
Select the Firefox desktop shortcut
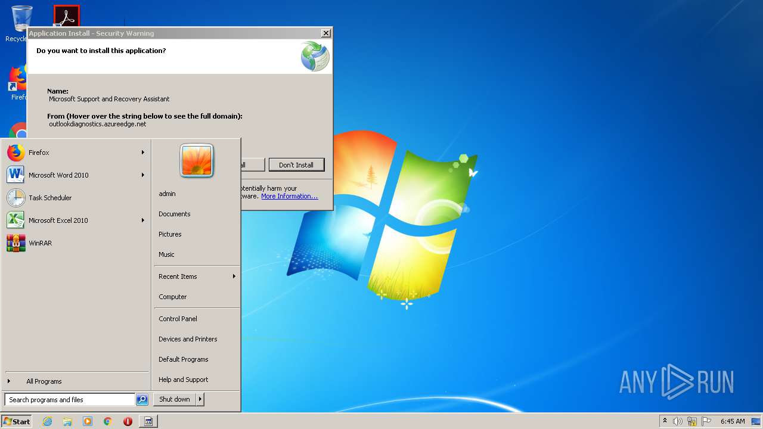pos(18,83)
